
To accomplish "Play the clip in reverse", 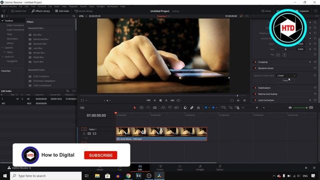I will coord(154,100).
